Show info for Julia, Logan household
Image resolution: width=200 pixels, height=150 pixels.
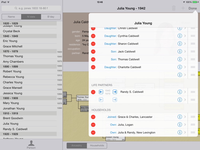pos(179,125)
